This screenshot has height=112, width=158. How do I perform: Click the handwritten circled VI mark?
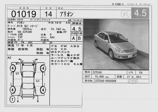coord(126,14)
